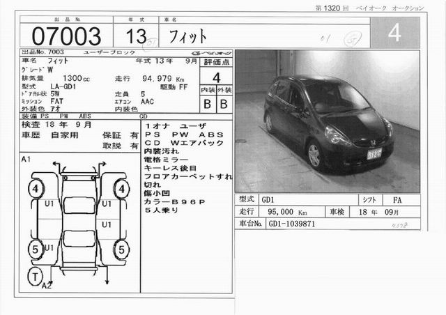Click the CD Wエアバック note
The width and height of the screenshot is (446, 315).
point(184,143)
